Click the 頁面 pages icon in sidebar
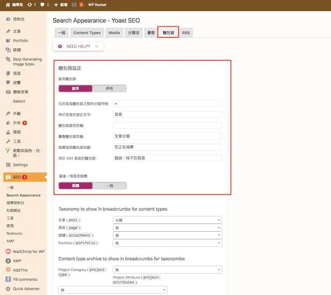The height and width of the screenshot is (295, 331). click(x=8, y=73)
